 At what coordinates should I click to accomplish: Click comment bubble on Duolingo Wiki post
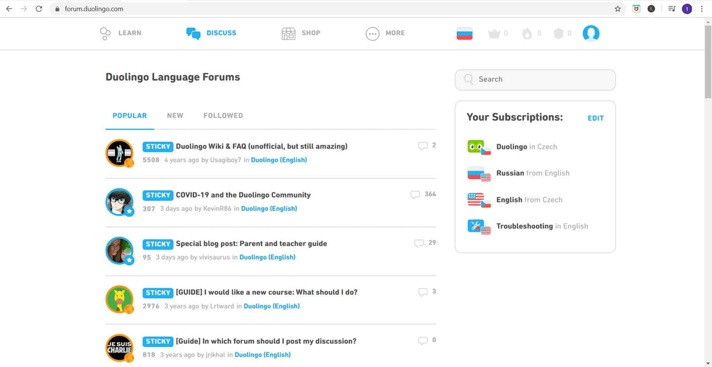pos(423,146)
